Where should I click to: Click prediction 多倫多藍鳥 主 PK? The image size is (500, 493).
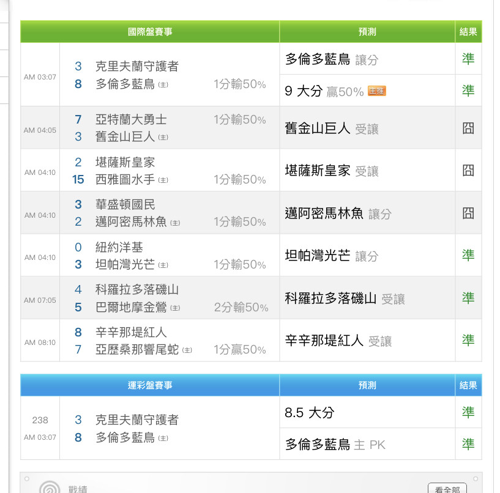pos(335,444)
